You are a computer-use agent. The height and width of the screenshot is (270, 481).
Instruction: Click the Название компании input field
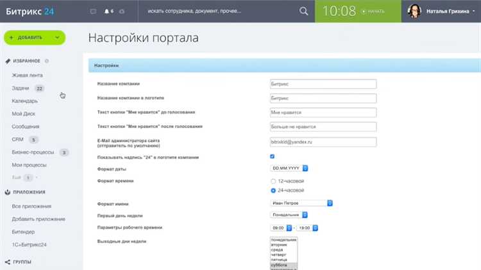coord(323,84)
